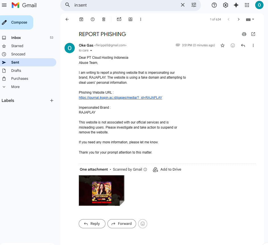Click the '1 of 634' counter

pos(215,20)
